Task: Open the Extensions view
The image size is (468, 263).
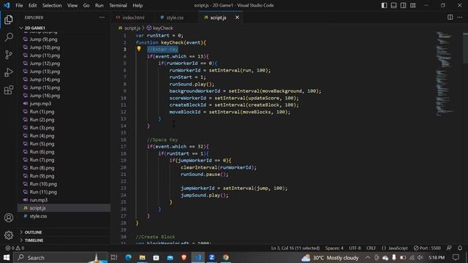Action: 9,90
